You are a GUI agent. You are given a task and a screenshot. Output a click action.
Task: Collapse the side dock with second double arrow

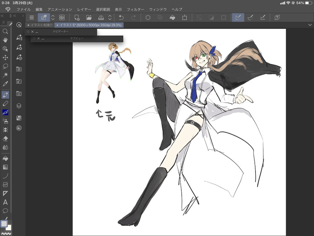click(15, 16)
